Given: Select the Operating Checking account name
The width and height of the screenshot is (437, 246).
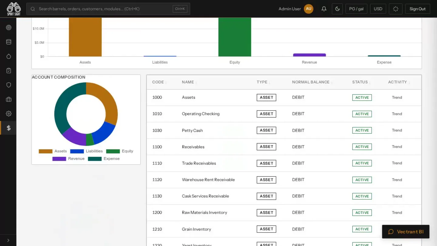Looking at the screenshot, I should point(201,114).
